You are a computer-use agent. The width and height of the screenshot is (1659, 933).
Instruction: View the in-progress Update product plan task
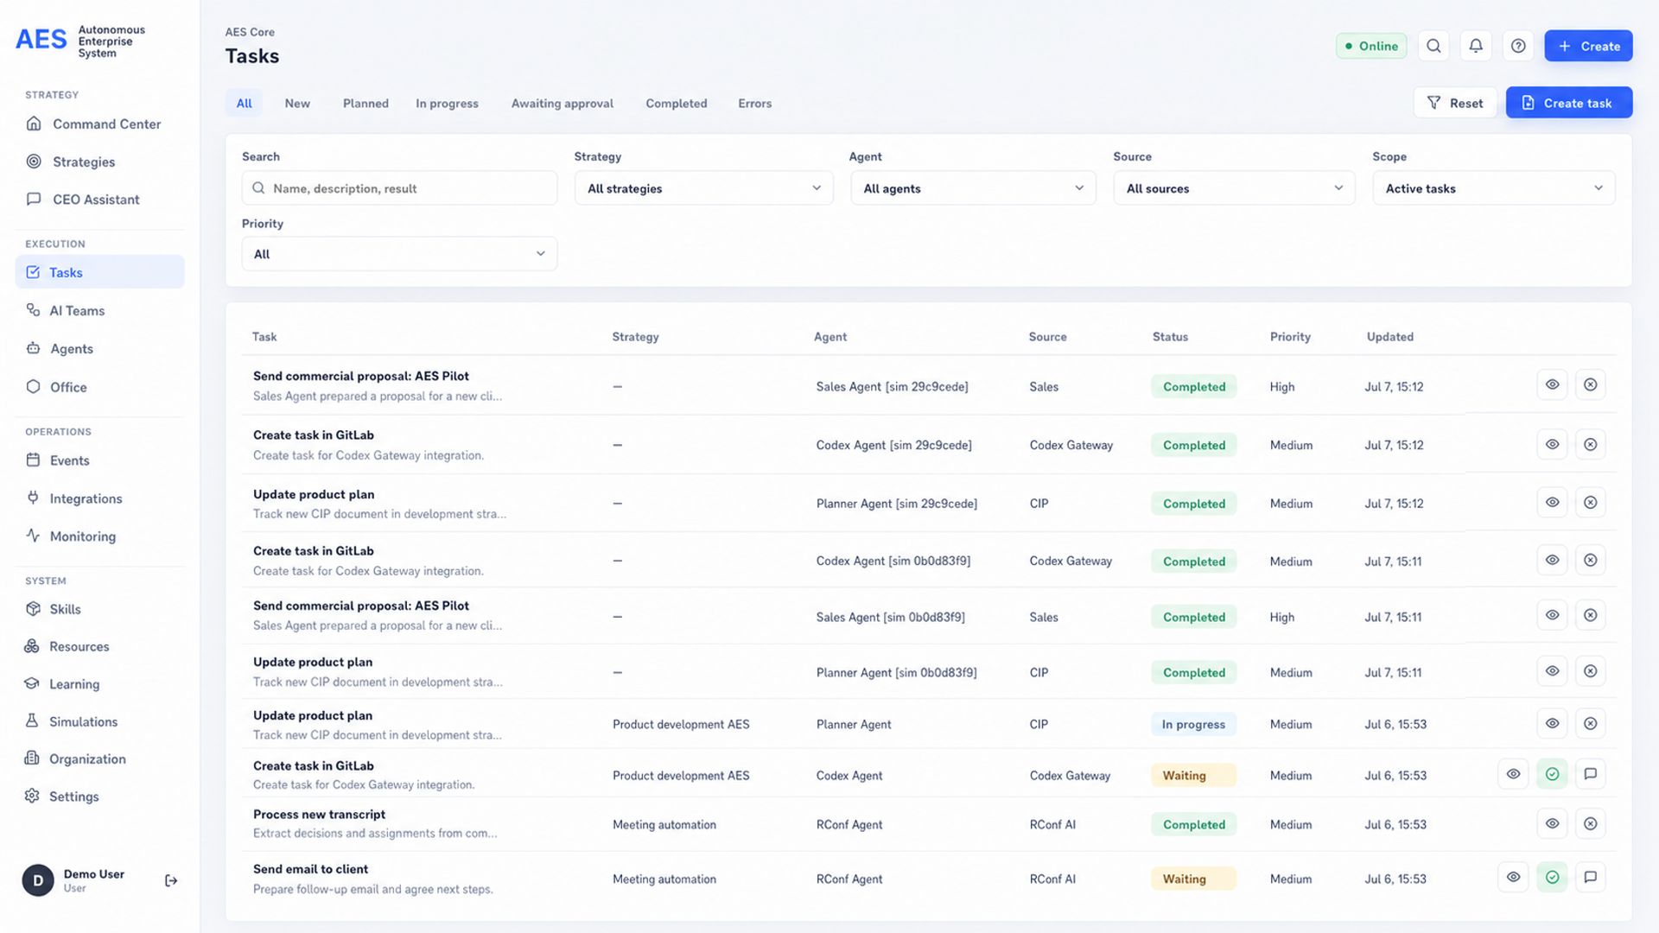click(x=1552, y=724)
